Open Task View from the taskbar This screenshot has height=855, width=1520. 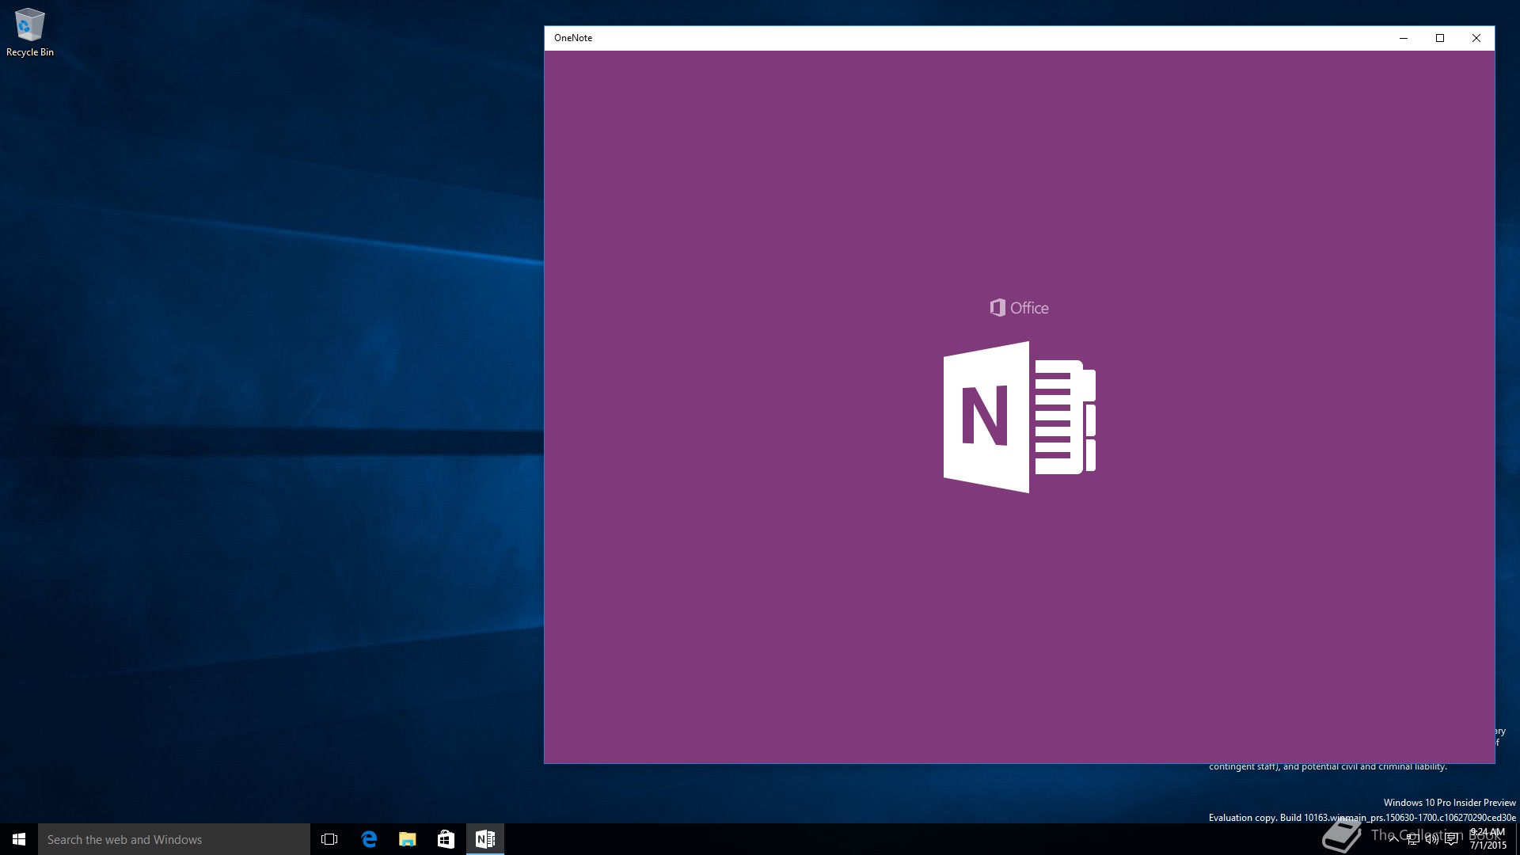[x=329, y=839]
